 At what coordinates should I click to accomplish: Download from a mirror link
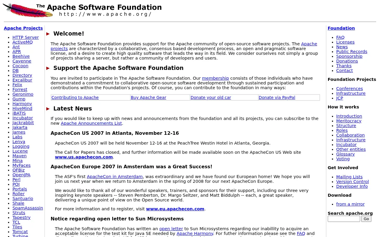tap(350, 204)
